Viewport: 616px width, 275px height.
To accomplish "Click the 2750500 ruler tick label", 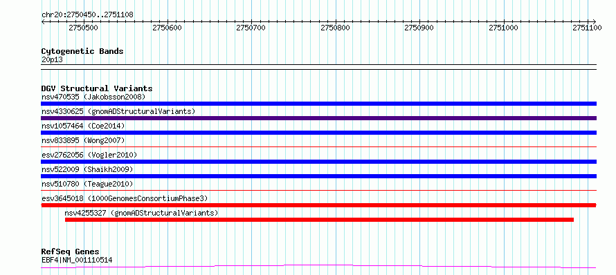I will click(83, 28).
